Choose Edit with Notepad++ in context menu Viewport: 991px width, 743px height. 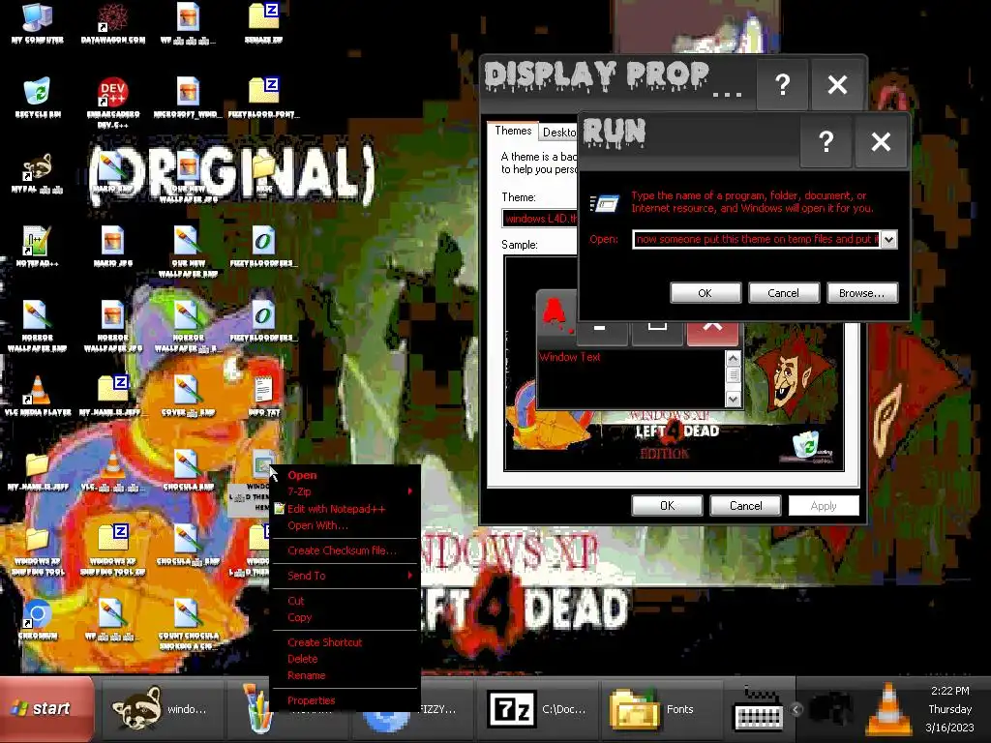point(345,509)
